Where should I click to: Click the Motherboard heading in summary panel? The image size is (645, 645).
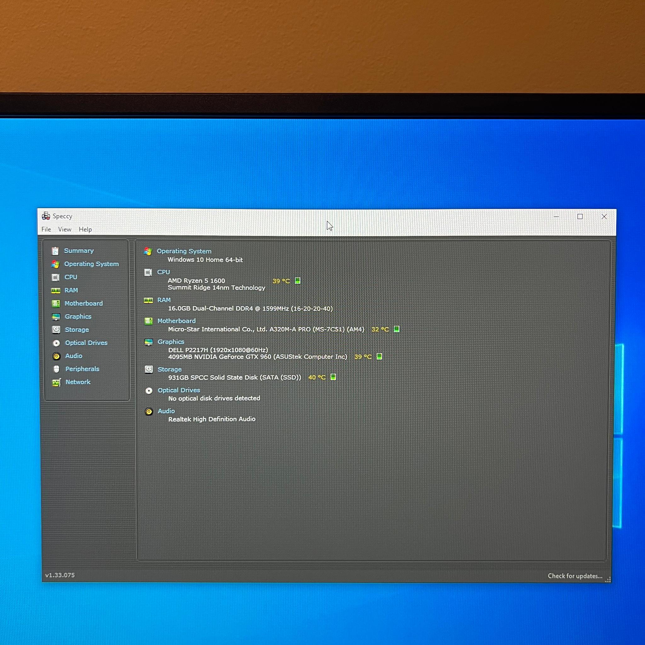177,321
